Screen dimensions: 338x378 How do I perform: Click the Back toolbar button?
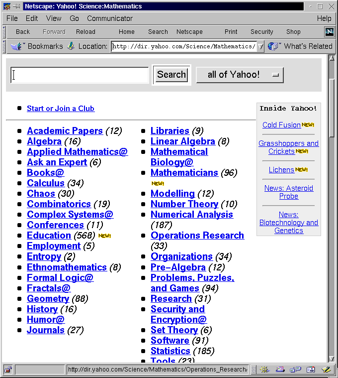pyautogui.click(x=23, y=32)
